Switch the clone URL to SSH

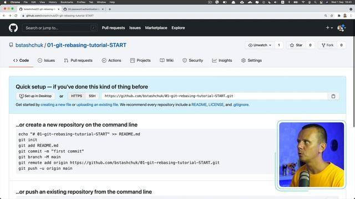pyautogui.click(x=92, y=96)
